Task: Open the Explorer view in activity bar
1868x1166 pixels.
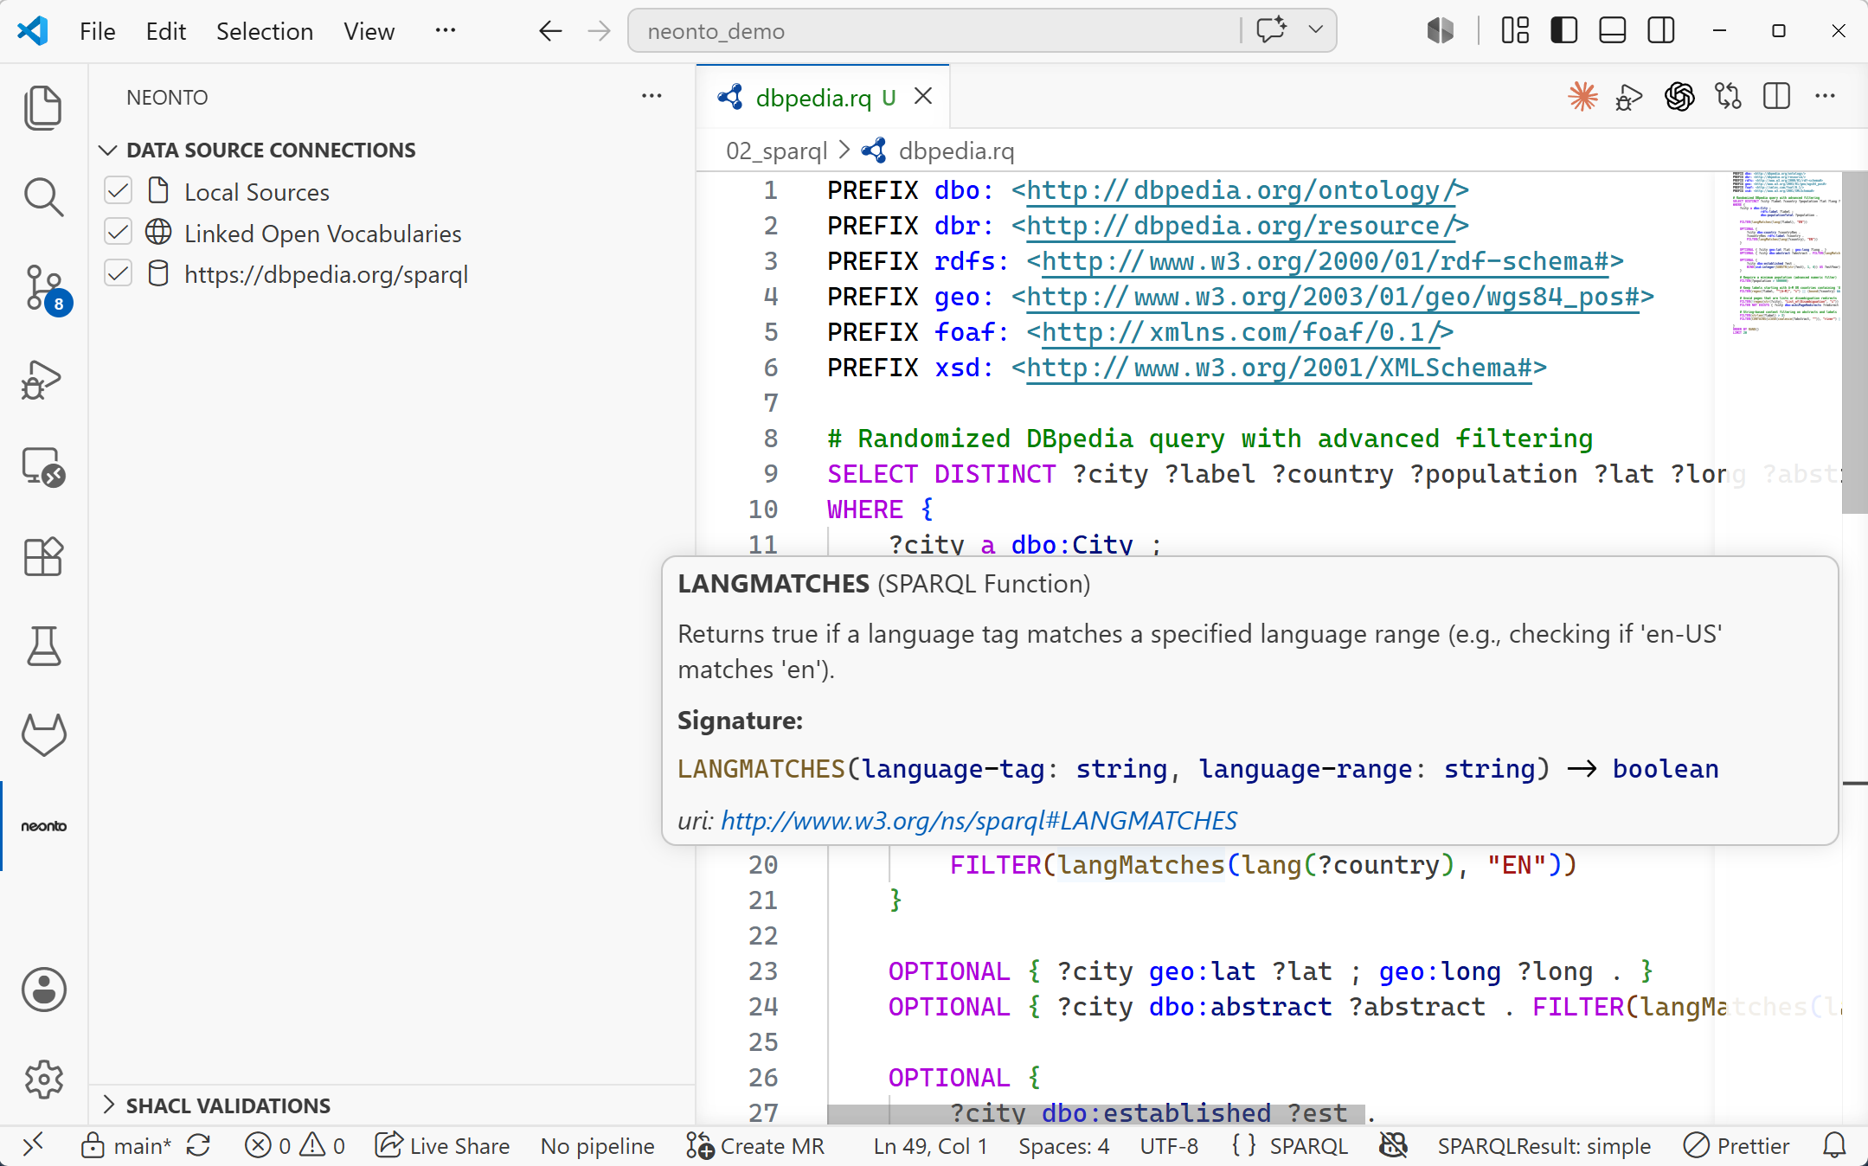Action: coord(43,108)
